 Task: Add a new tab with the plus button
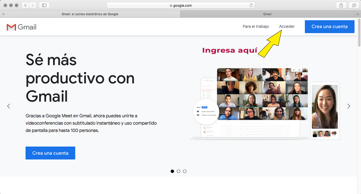(358, 14)
